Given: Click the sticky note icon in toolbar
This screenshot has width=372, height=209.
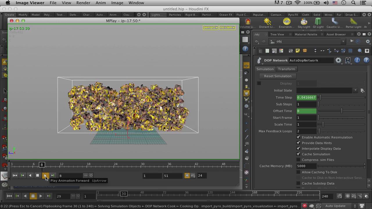Looking at the screenshot, I should point(298,51).
